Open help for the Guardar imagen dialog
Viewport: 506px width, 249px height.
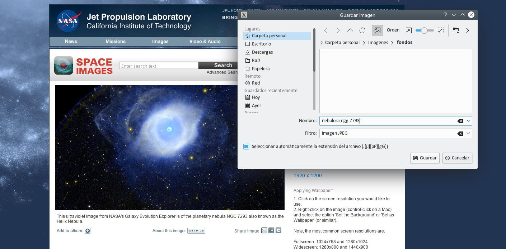(445, 15)
